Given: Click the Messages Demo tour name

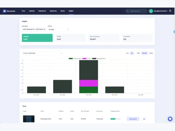Looking at the screenshot, I should [x=47, y=119].
